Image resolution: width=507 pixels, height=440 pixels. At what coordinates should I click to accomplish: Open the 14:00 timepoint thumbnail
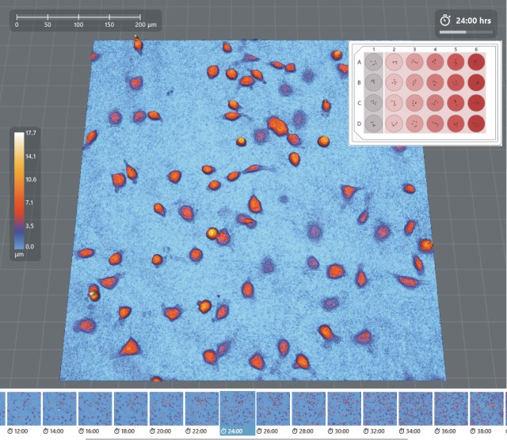59,409
